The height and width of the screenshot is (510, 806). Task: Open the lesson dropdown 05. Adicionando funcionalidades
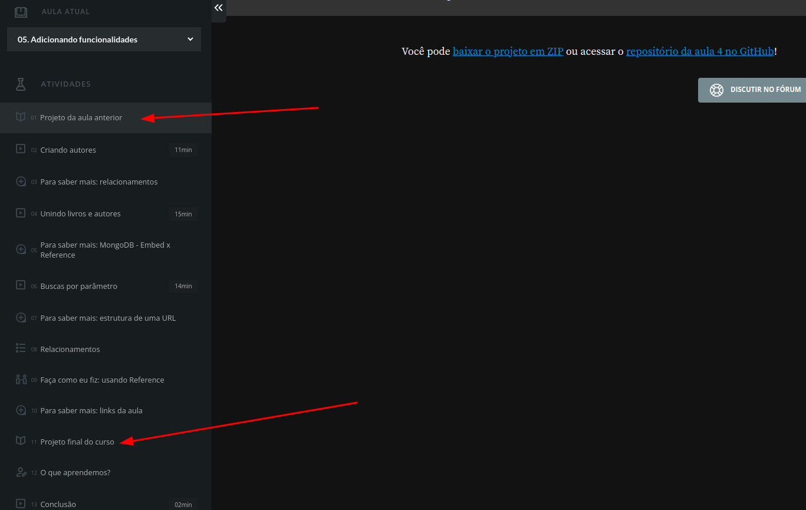point(104,40)
